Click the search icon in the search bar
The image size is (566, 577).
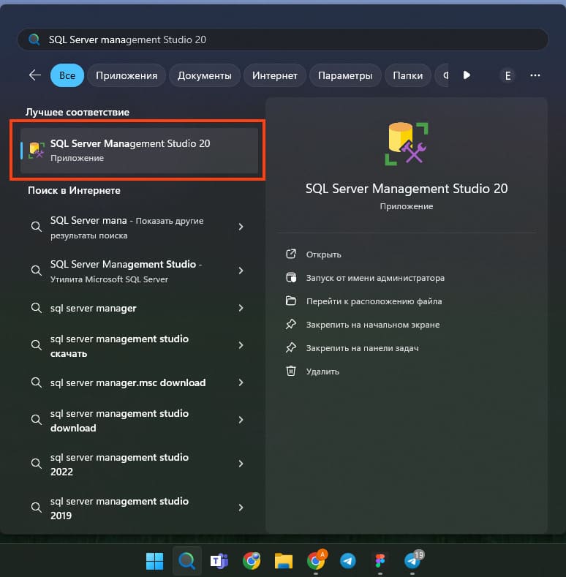pyautogui.click(x=34, y=39)
